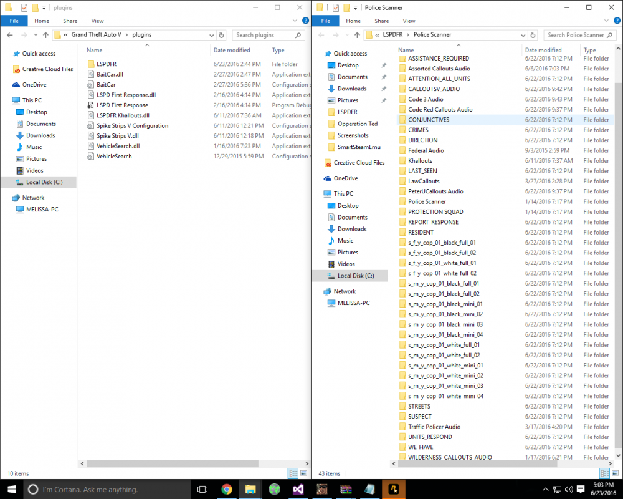Customize Quick Access Toolbar dropdown in Police Scanner window
The height and width of the screenshot is (499, 623).
[355, 7]
